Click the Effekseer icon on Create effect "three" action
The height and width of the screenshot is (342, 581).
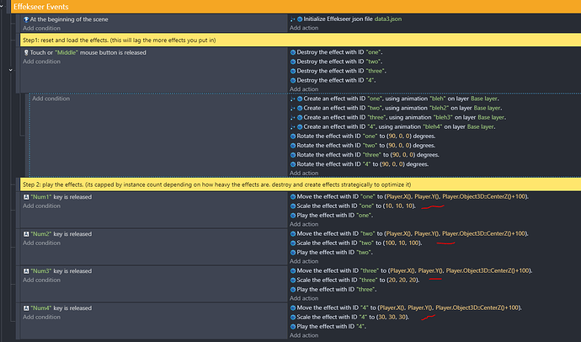click(300, 117)
